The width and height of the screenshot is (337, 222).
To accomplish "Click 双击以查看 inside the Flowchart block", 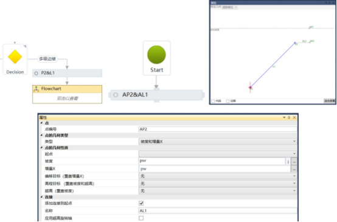I will (68, 98).
